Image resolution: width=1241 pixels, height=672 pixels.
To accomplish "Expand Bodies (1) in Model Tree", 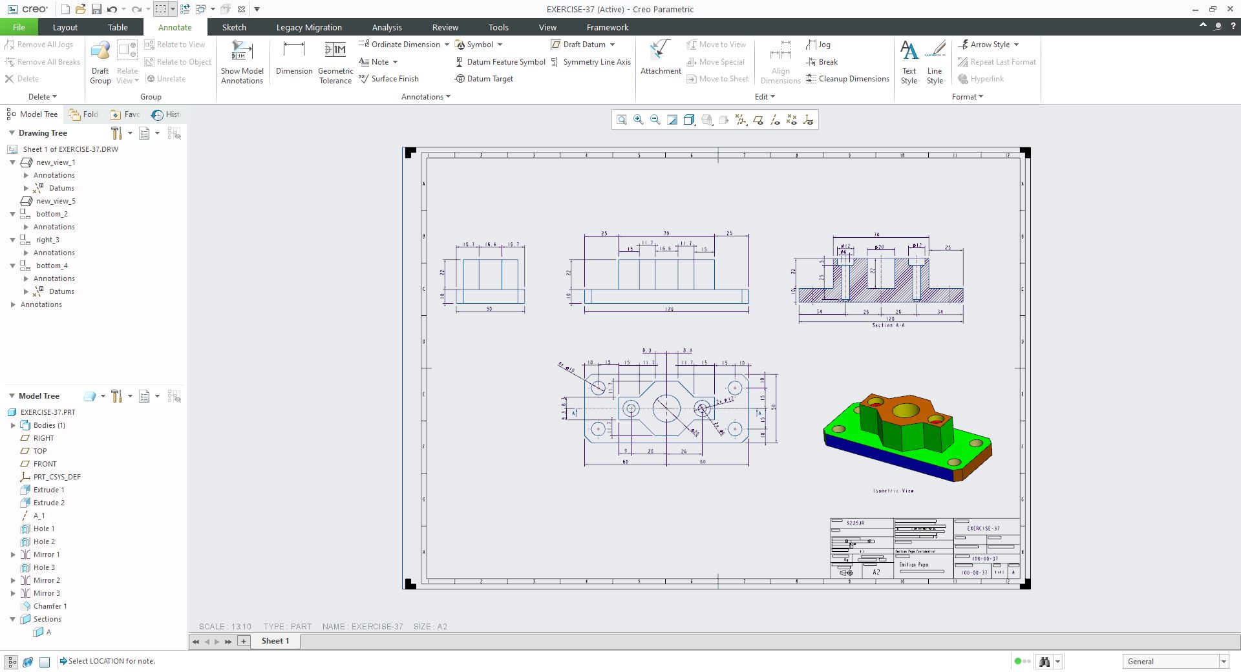I will (x=13, y=425).
